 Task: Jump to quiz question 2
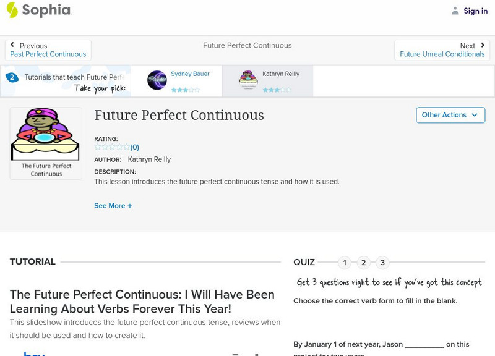(364, 263)
